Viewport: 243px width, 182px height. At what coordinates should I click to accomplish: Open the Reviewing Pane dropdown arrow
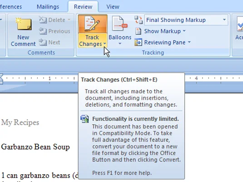click(x=189, y=42)
